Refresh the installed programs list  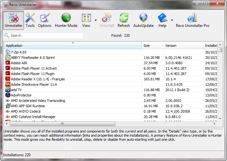click(124, 20)
